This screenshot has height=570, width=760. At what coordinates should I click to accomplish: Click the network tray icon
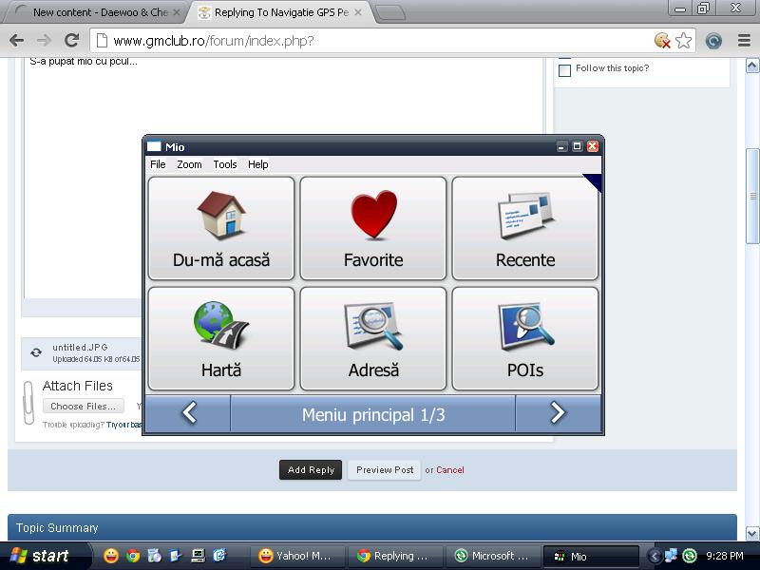[x=672, y=556]
